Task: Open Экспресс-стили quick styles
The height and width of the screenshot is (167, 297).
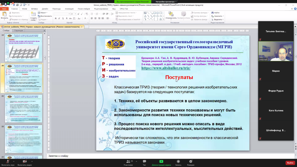Action: point(184,15)
